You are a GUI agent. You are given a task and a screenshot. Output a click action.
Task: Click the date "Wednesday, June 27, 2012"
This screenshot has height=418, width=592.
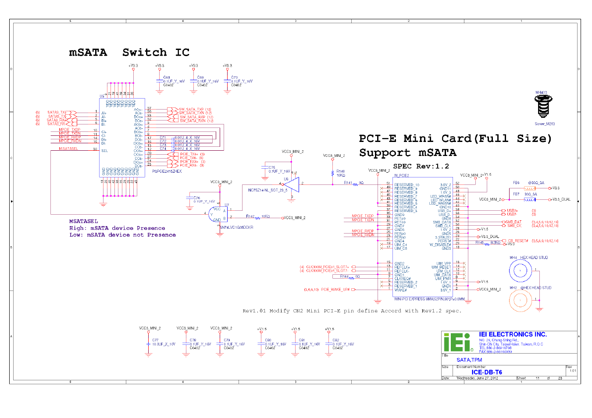[477, 378]
